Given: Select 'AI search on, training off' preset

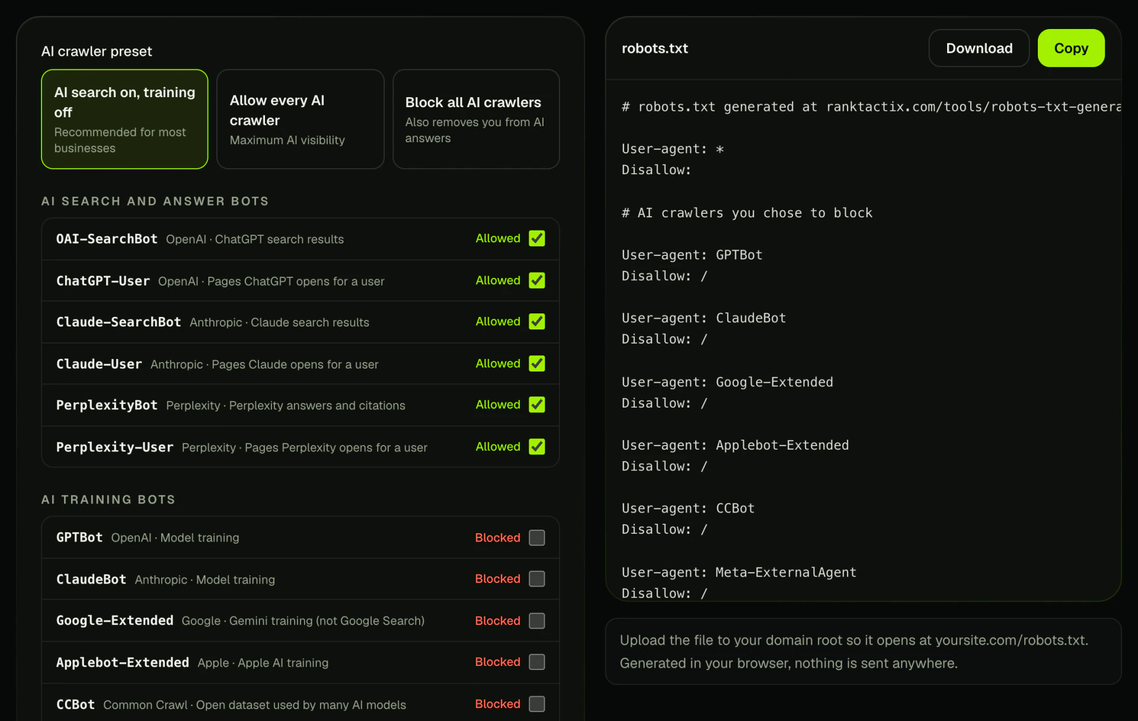Looking at the screenshot, I should 124,119.
